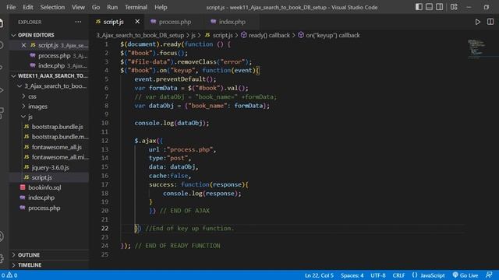The width and height of the screenshot is (499, 280).
Task: Split the editor to the right
Action: point(490,22)
